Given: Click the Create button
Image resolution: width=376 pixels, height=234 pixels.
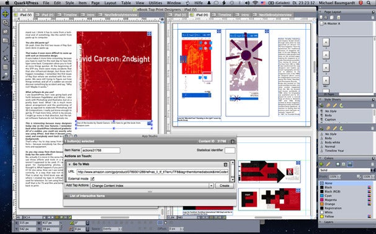Looking at the screenshot, I should (225, 186).
